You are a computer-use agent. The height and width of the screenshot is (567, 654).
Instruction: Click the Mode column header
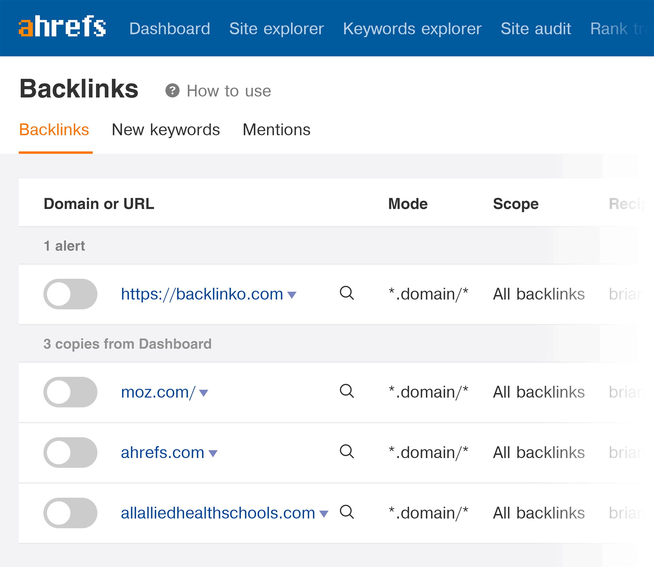point(408,204)
